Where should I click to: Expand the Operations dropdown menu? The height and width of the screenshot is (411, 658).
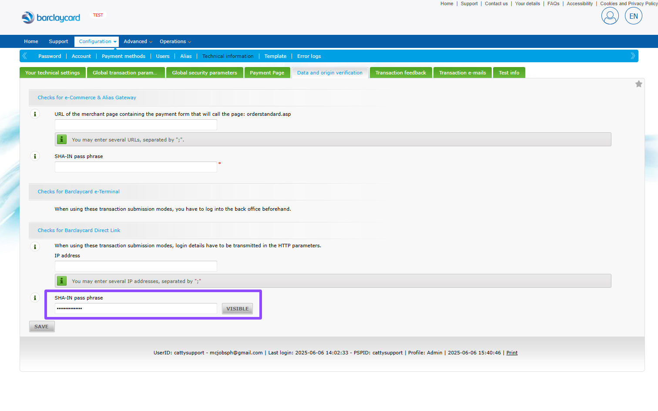click(x=175, y=41)
